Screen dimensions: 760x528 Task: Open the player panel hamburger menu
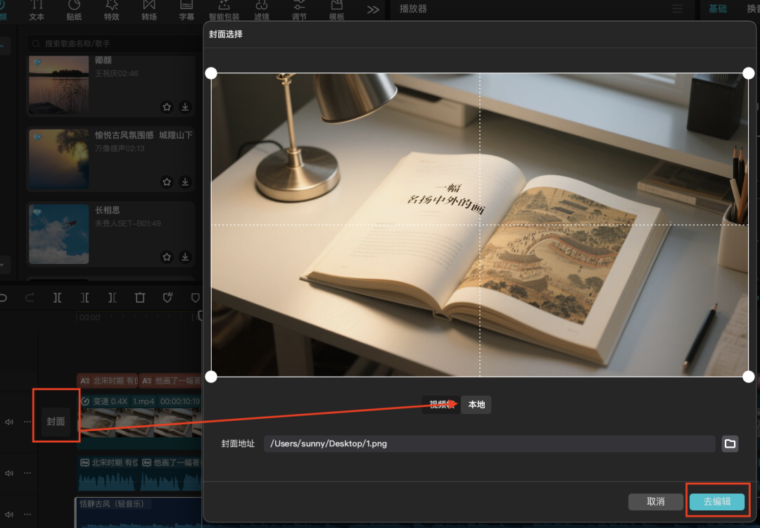coord(677,9)
